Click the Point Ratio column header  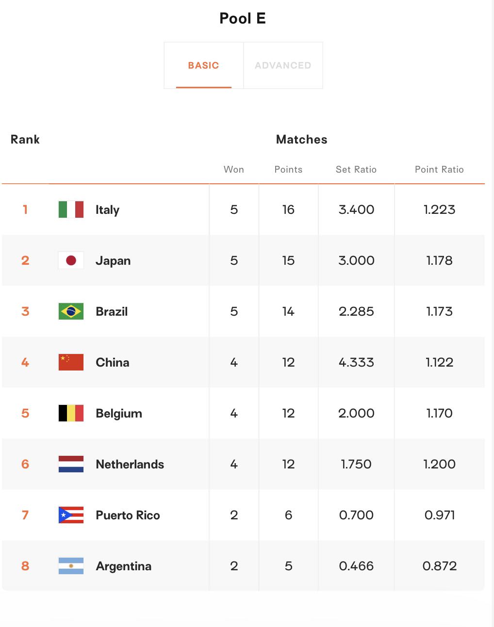point(439,169)
